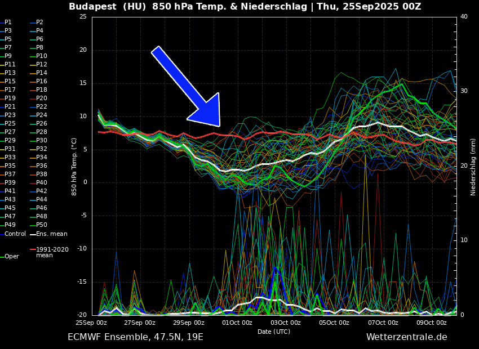Open the Wetterzentrale.de link

406,337
